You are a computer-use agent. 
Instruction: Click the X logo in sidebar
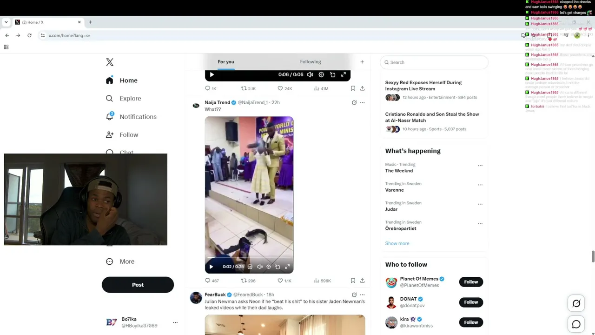[110, 62]
